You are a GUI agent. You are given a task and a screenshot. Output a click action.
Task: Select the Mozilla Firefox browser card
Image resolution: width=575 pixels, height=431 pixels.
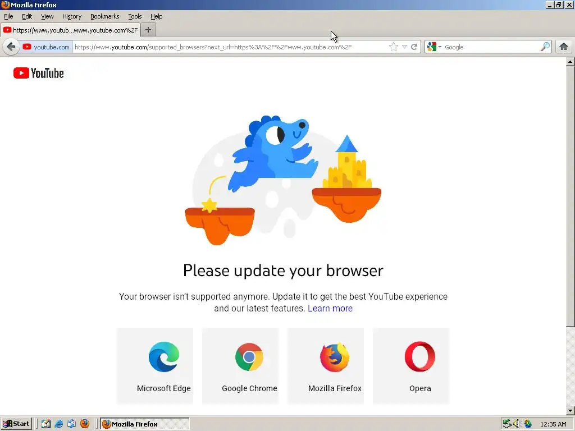pyautogui.click(x=326, y=366)
